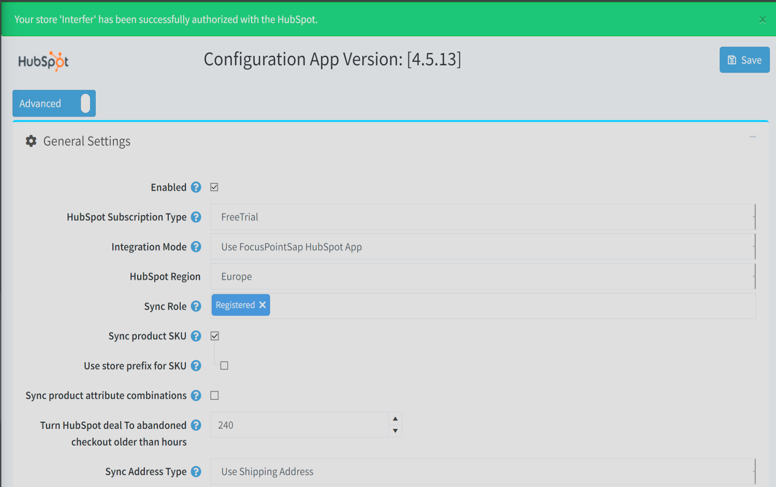Click help icon beside Sync Role
Image resolution: width=776 pixels, height=487 pixels.
[x=196, y=306]
